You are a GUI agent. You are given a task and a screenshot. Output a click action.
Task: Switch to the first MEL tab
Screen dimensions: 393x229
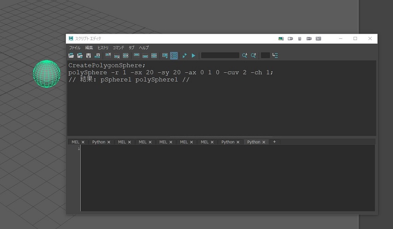point(76,142)
